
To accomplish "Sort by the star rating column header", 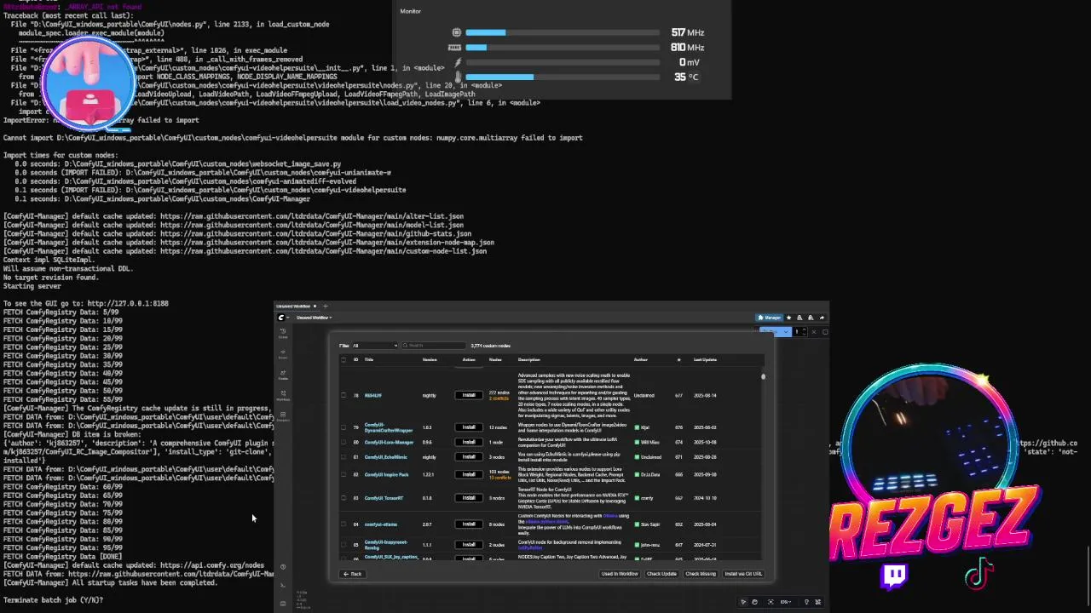I will pyautogui.click(x=678, y=359).
